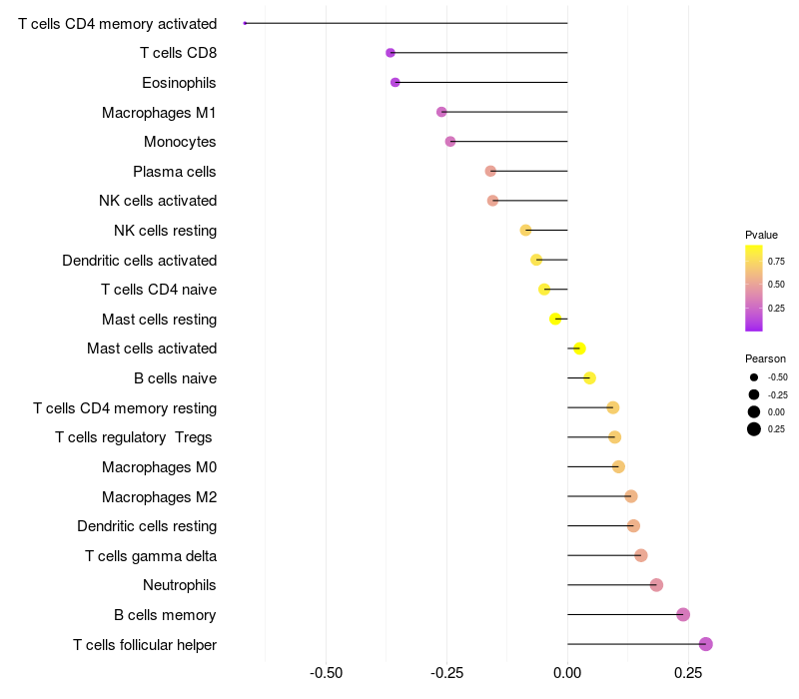
Task: Click the Pearson 0.00 size legend dot
Action: [754, 411]
